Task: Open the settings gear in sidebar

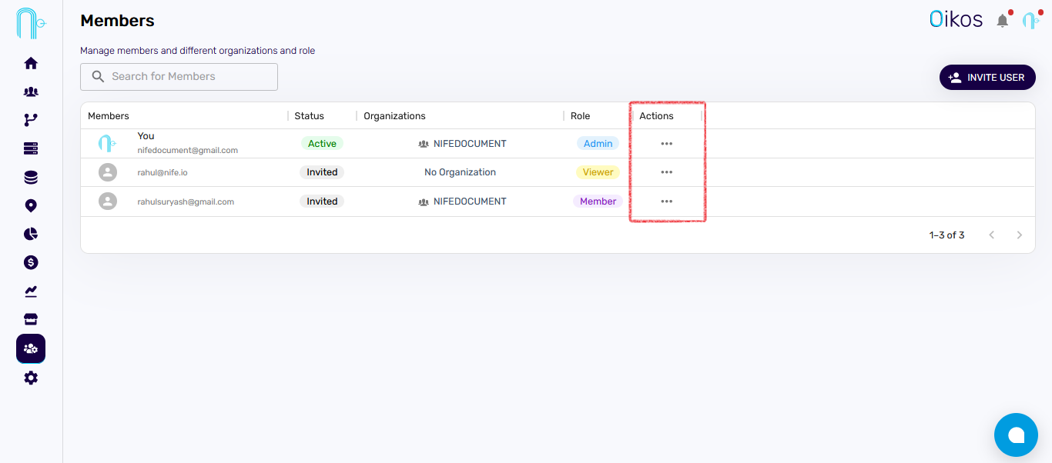Action: (x=31, y=378)
